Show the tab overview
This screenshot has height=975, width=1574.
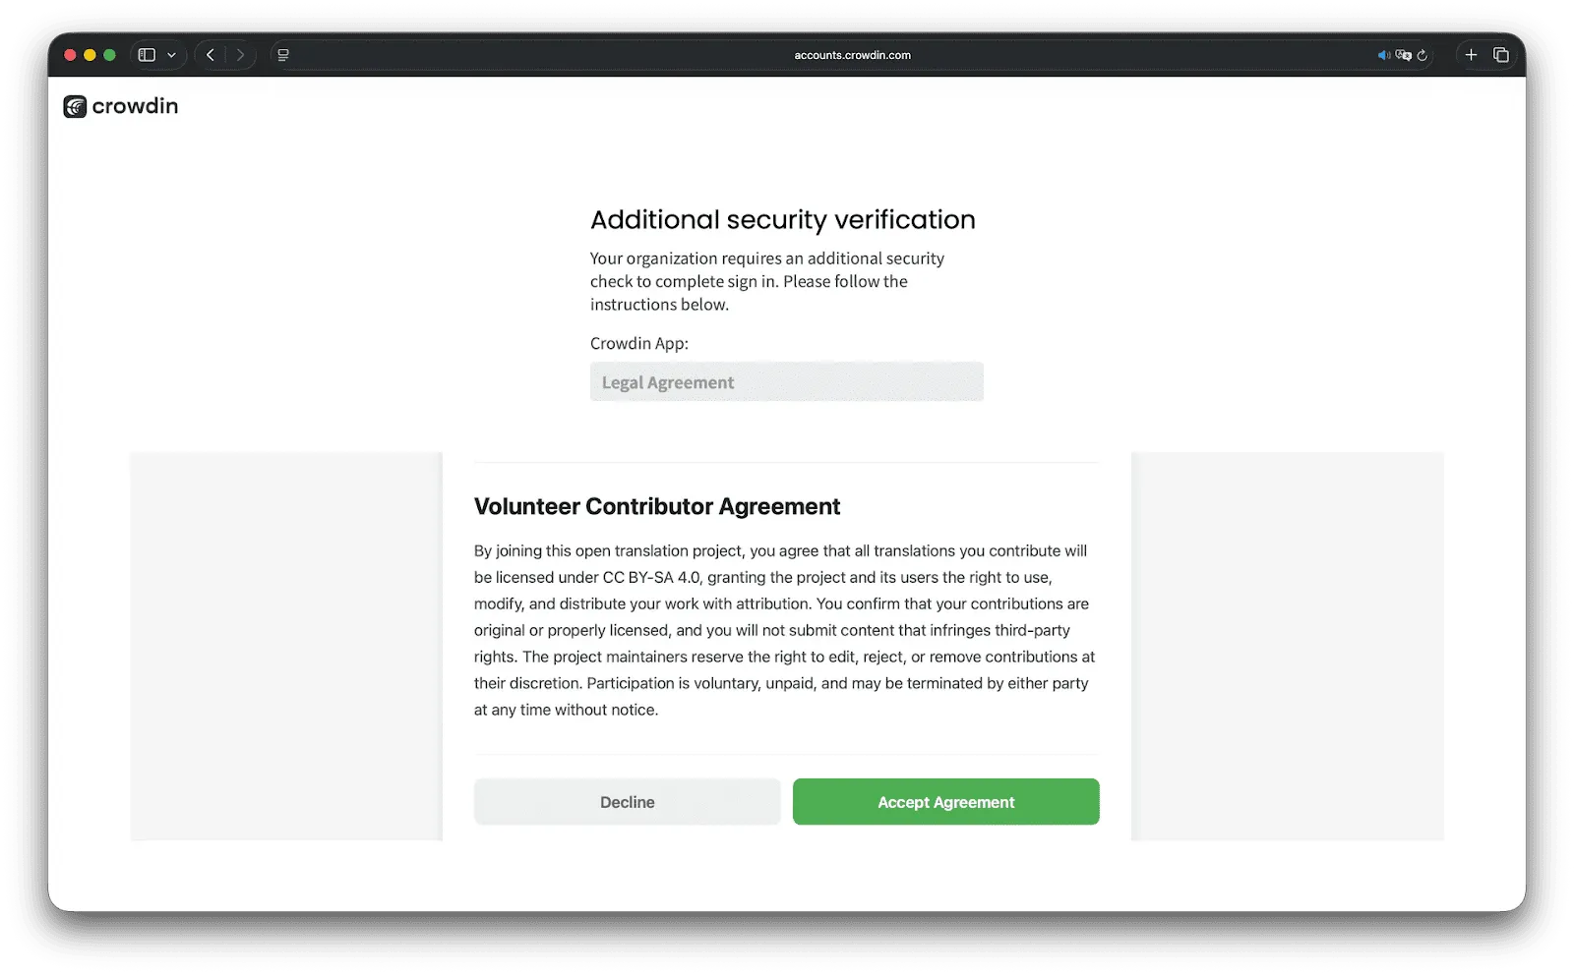pos(1501,55)
